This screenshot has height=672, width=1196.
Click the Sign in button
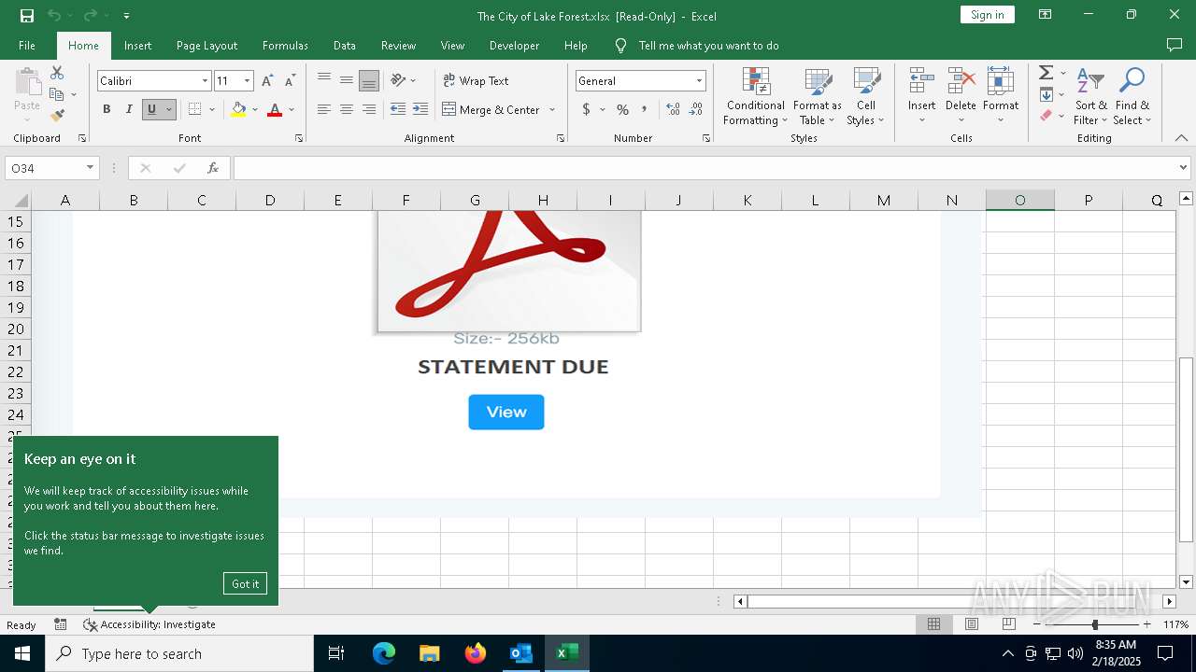987,14
